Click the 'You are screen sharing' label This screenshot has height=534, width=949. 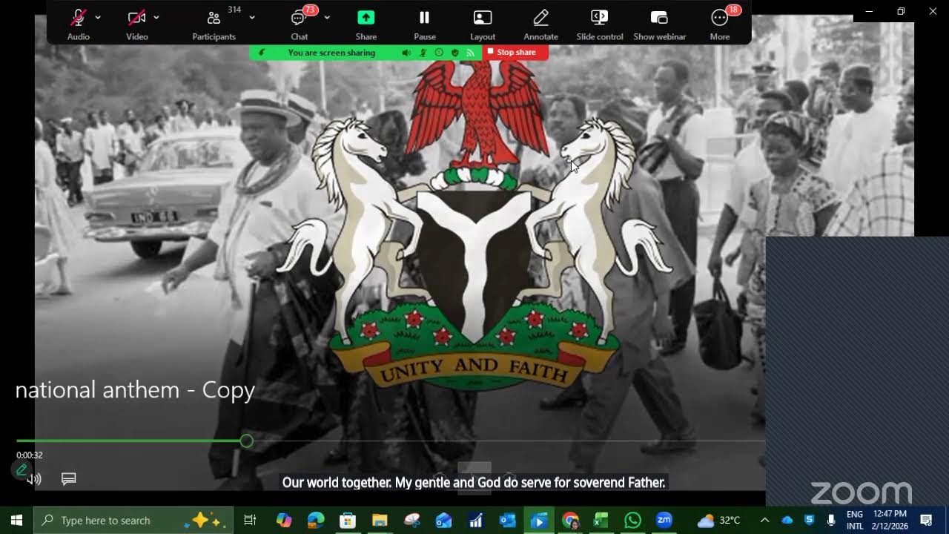[x=331, y=53]
